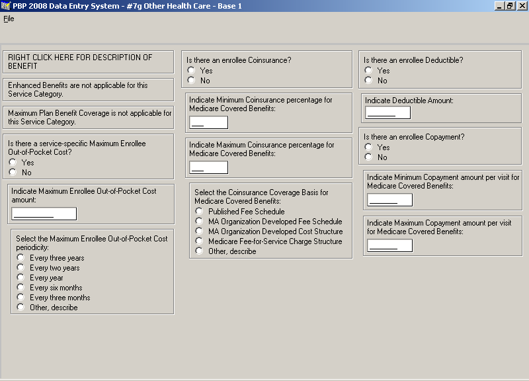529x381 pixels.
Task: Choose Other, describe under periodicity
Action: [20, 307]
